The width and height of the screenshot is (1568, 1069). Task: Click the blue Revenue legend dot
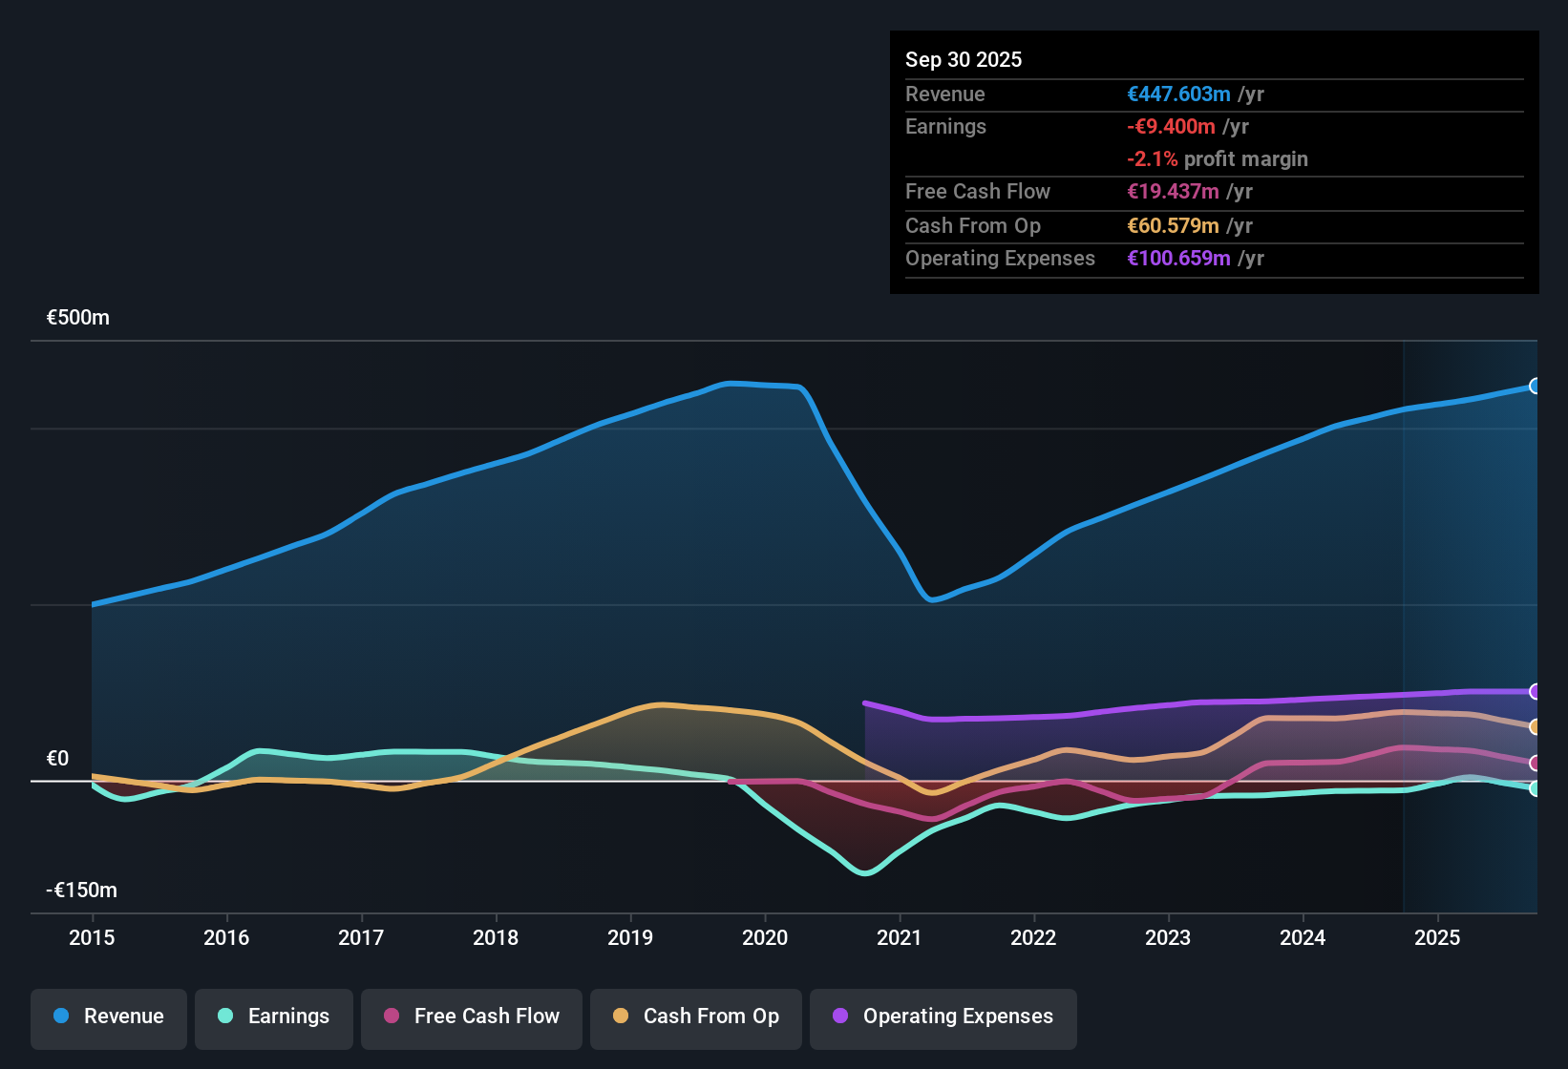click(x=61, y=1017)
